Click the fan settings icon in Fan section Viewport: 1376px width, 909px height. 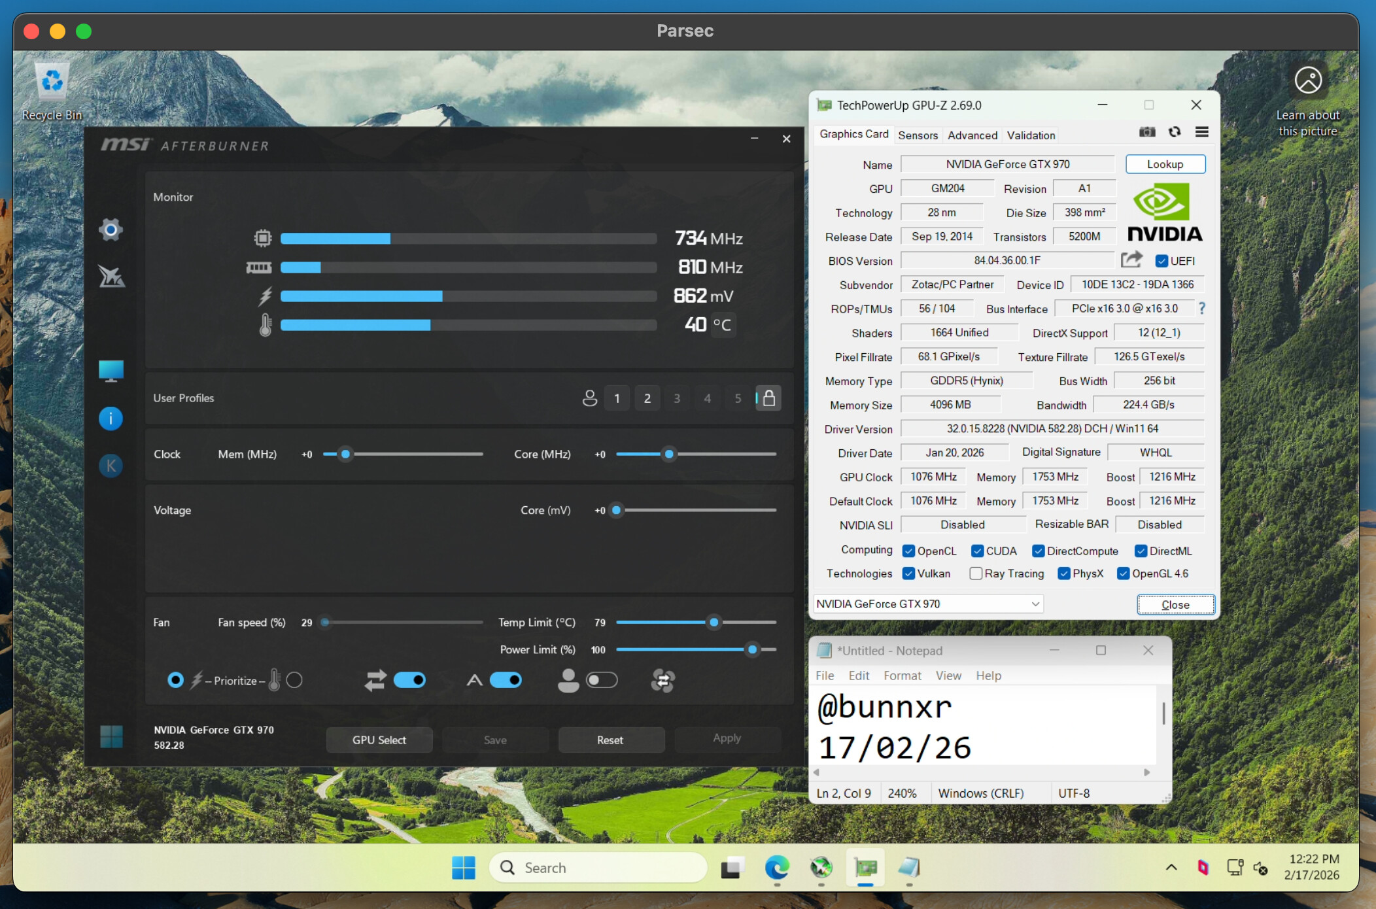[x=662, y=681]
